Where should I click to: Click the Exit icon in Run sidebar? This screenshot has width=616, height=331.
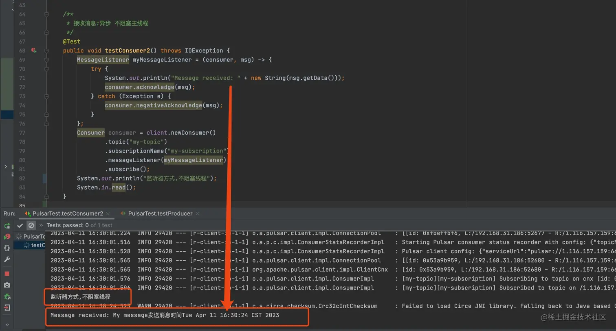point(7,308)
